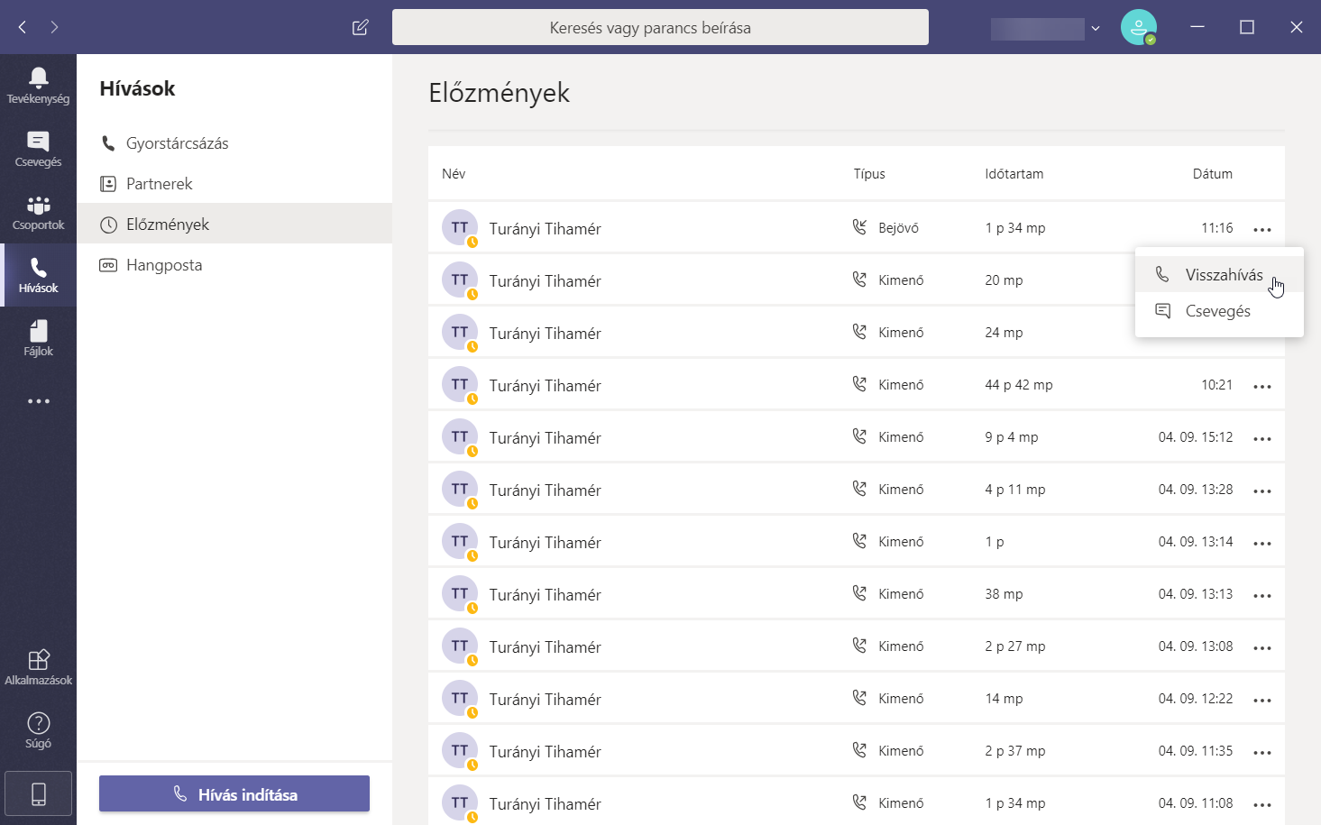The image size is (1321, 825).
Task: Click the search or command input field
Action: coord(659,27)
